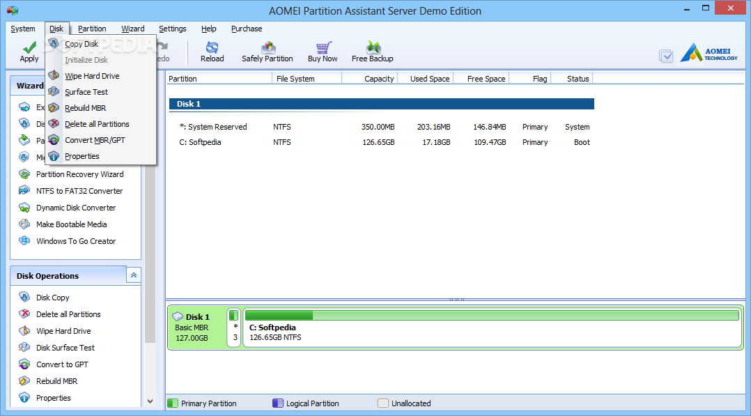Click Properties in the Disk Operations list
Image resolution: width=751 pixels, height=416 pixels.
(x=54, y=399)
